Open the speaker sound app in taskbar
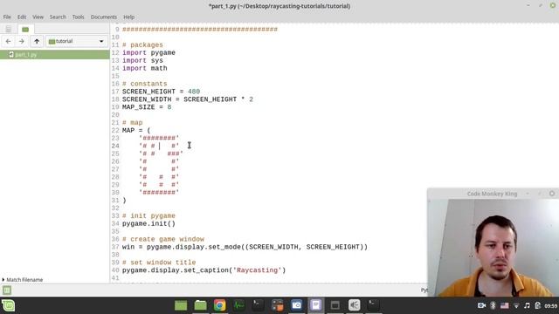Screen dimensions: 559x314 (355, 305)
